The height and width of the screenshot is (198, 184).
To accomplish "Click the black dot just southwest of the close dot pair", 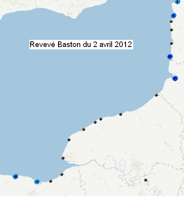I will coord(83,129).
